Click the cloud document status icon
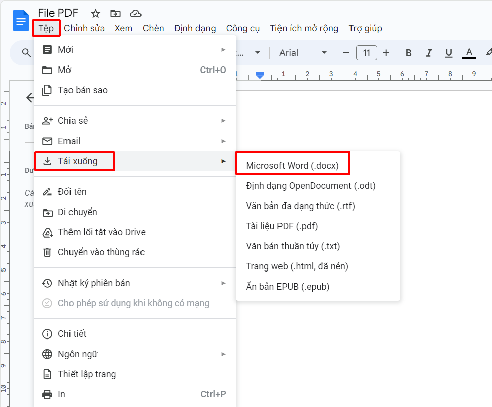 [x=135, y=13]
